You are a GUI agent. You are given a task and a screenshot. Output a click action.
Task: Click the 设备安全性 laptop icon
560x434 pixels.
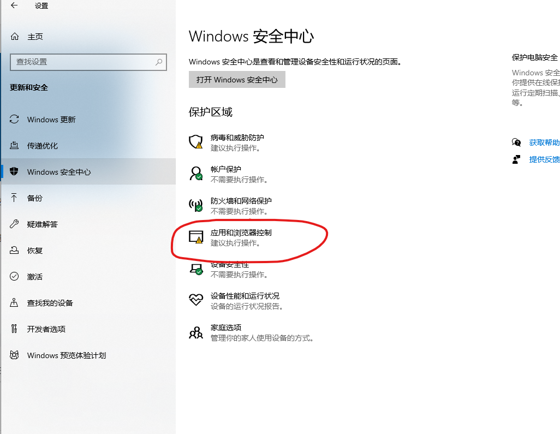(x=196, y=269)
